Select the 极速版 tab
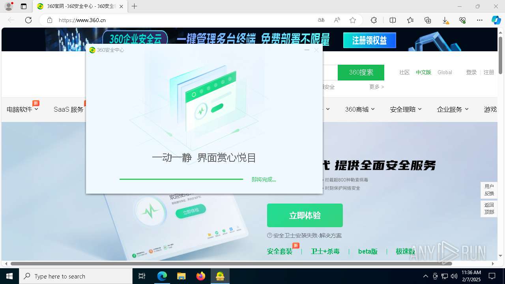505x284 pixels. point(406,251)
